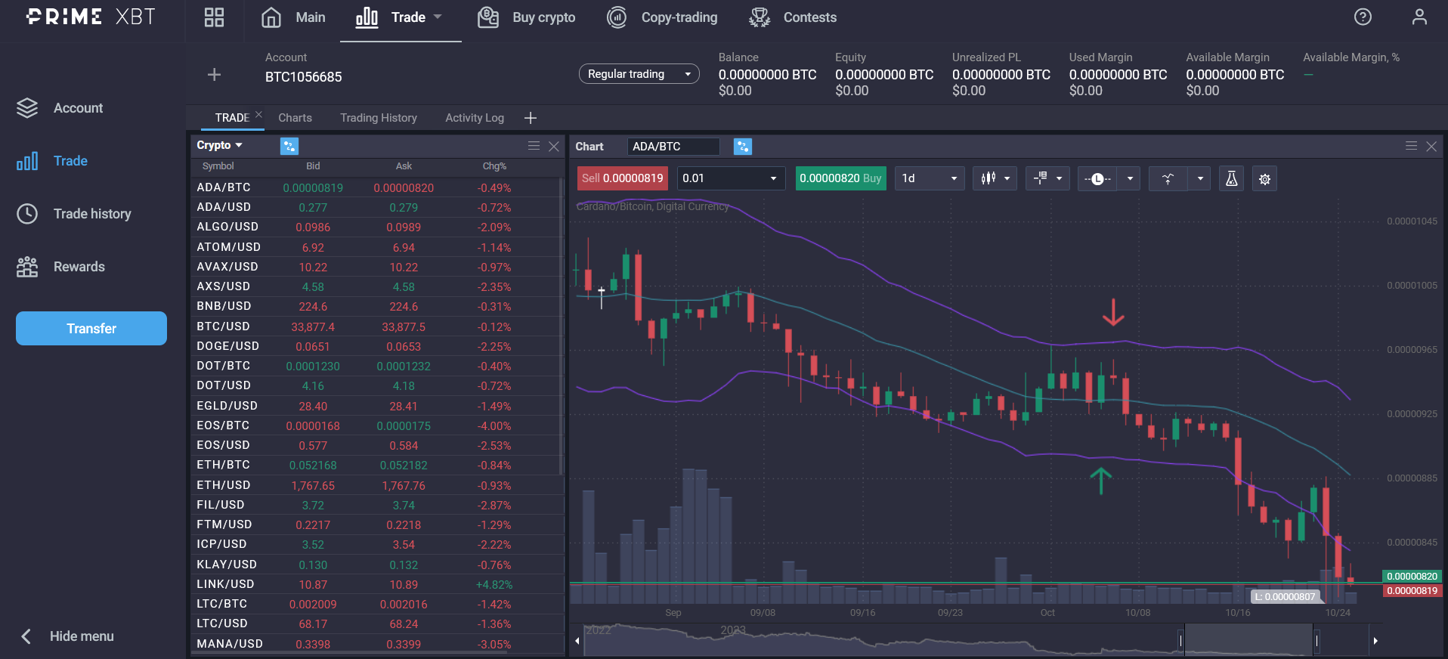Screen dimensions: 1448x659
Task: Click the line marker tool with L icon
Action: click(x=1097, y=178)
